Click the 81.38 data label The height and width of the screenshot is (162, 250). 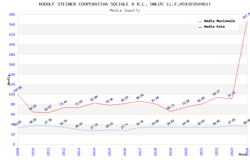coord(155,99)
